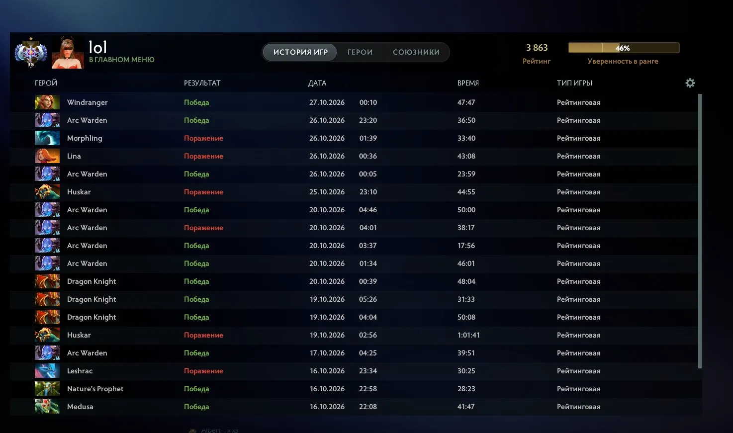Sort by the ГЕРОЙ column header

click(x=46, y=83)
